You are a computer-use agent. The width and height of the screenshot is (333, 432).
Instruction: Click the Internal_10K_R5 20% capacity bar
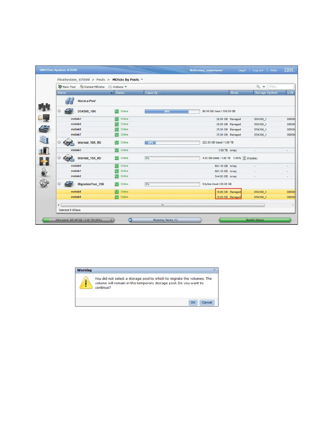172,143
